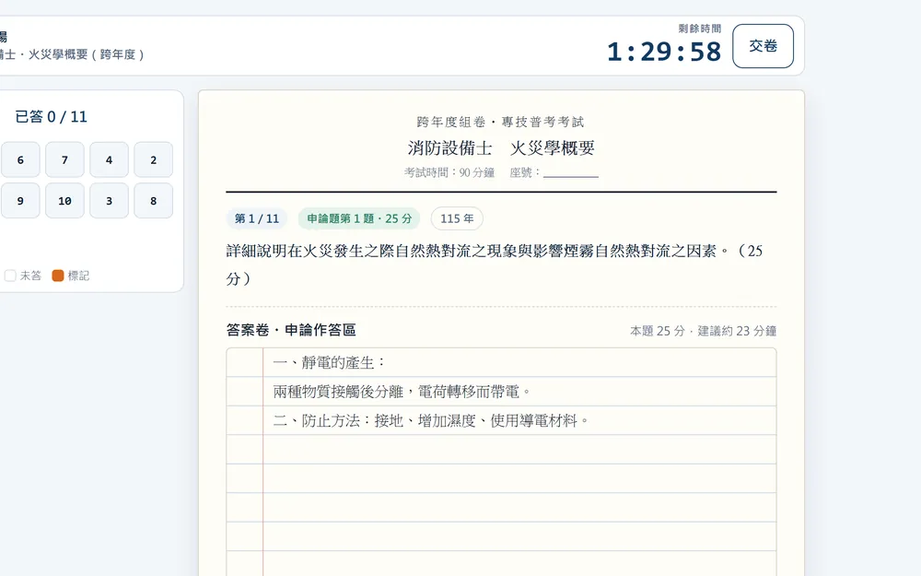The width and height of the screenshot is (921, 576).
Task: Jump to question 8 in navigator
Action: [153, 200]
